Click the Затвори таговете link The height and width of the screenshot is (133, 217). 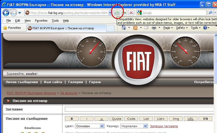click(x=164, y=126)
